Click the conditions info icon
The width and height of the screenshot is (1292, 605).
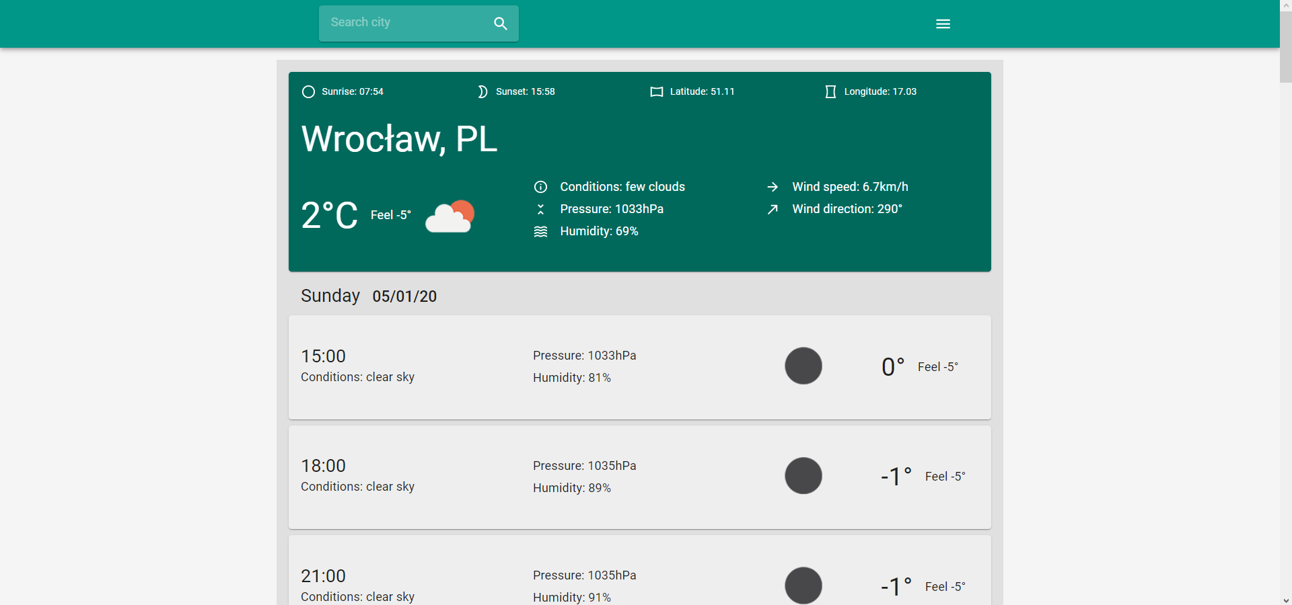540,187
